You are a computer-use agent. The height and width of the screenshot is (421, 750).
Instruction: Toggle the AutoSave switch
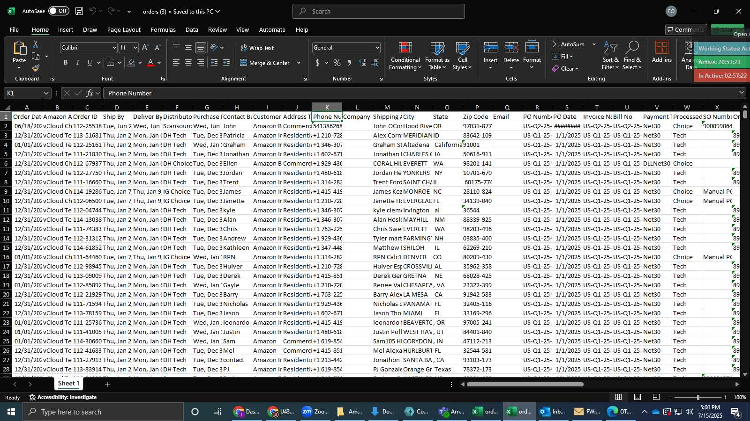(x=59, y=11)
